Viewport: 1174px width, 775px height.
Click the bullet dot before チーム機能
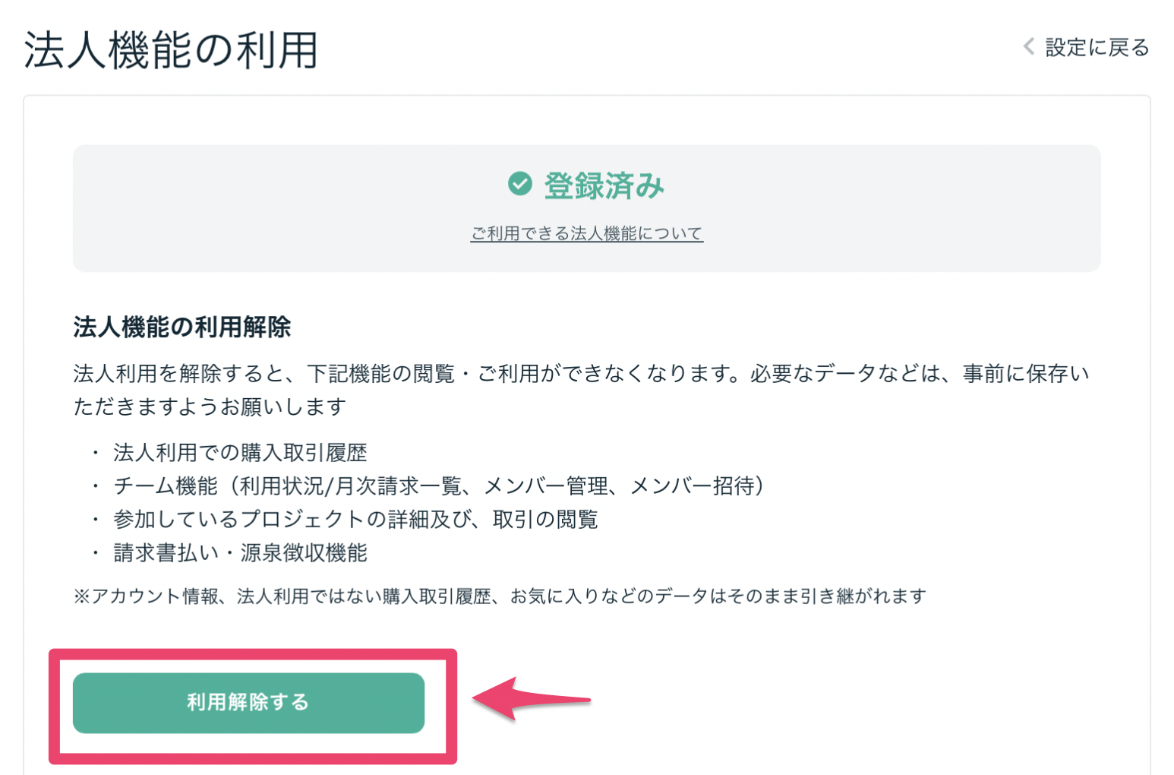(96, 486)
